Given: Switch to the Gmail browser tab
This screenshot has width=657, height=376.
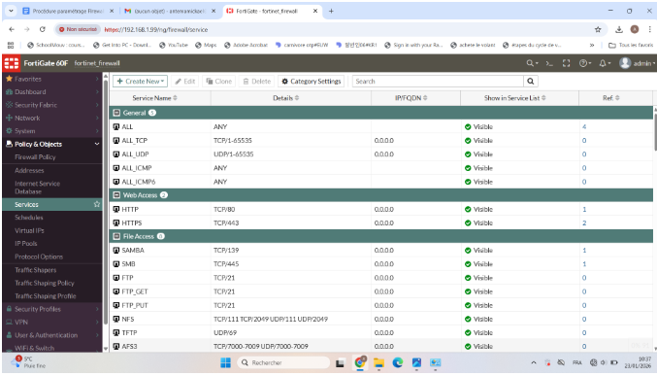Looking at the screenshot, I should tap(171, 11).
